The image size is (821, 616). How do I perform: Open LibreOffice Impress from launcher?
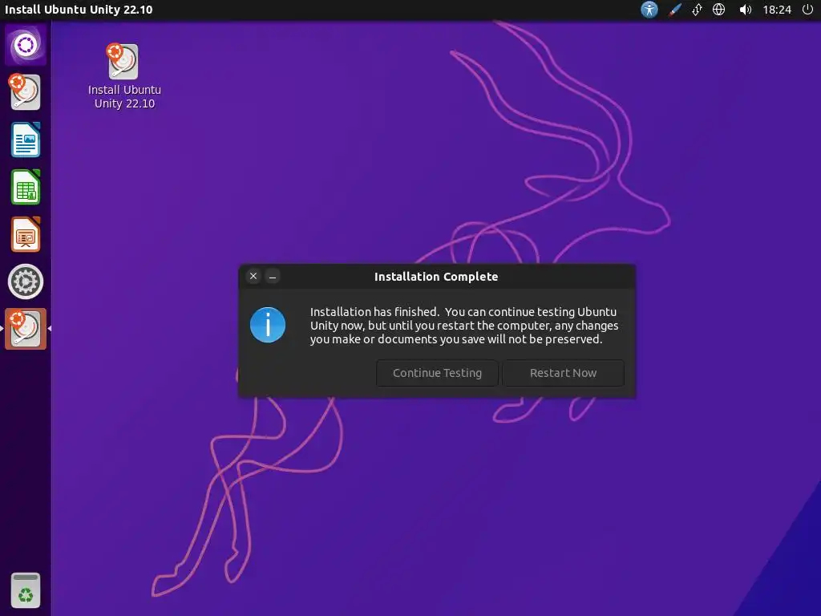click(25, 234)
